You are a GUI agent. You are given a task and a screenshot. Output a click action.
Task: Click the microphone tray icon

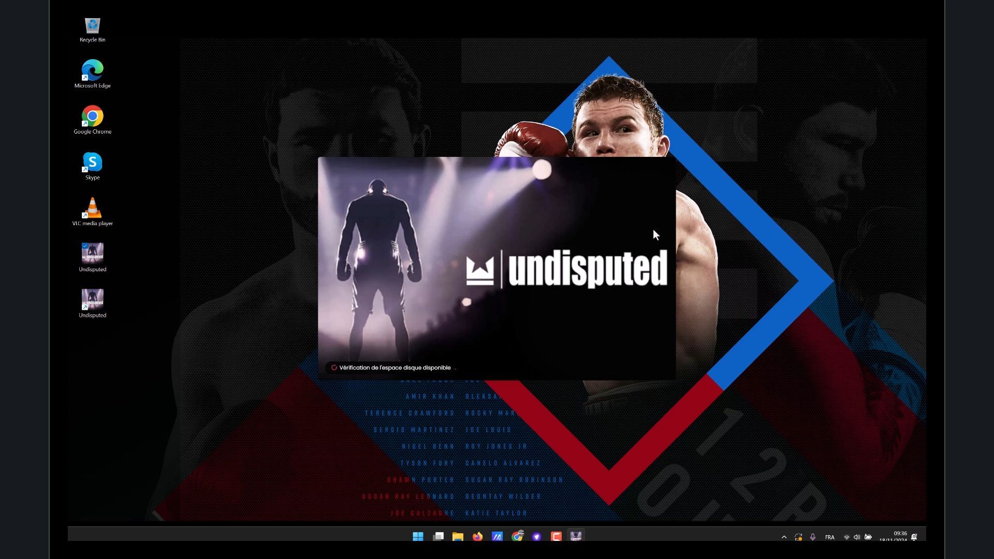[813, 537]
